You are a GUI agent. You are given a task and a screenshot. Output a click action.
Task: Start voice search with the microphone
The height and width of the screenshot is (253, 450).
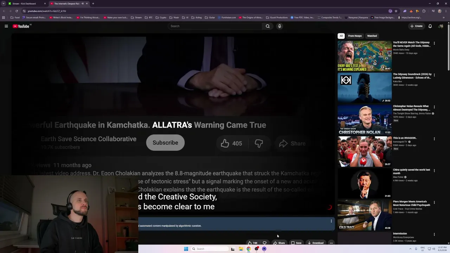tap(279, 26)
